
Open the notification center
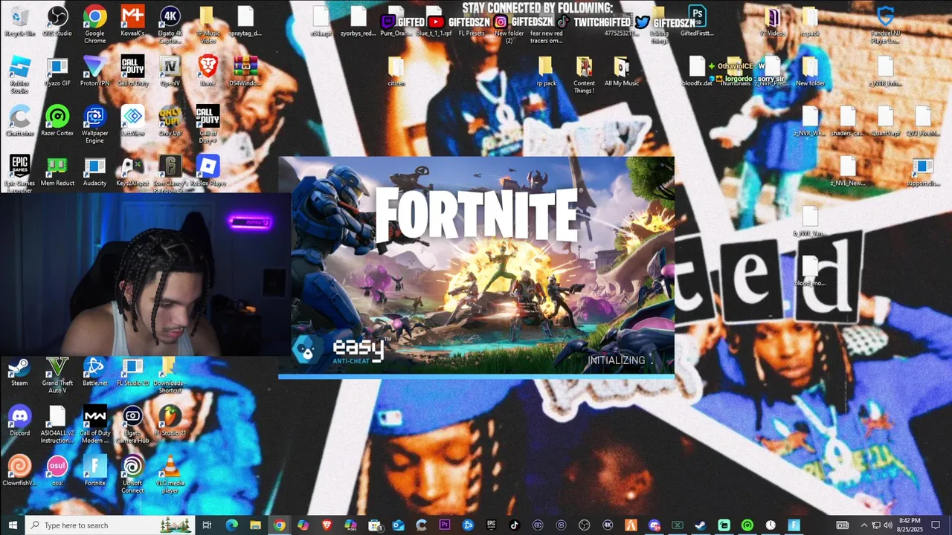936,525
